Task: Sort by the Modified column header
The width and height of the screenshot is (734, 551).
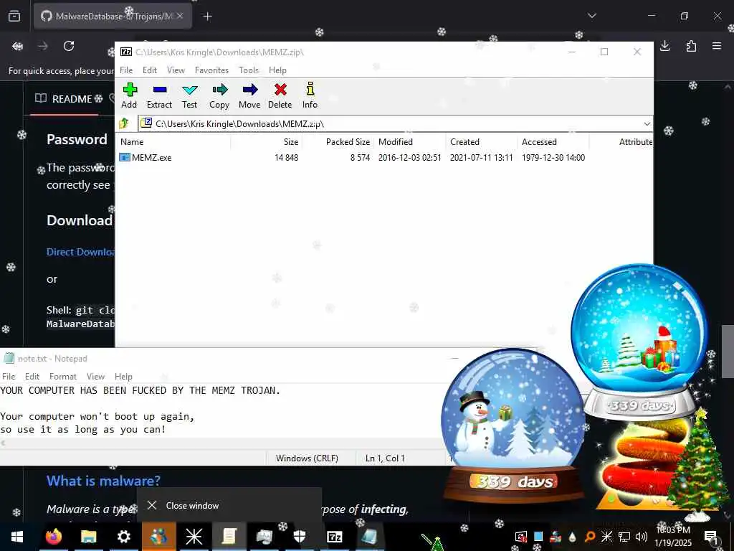Action: coord(409,142)
